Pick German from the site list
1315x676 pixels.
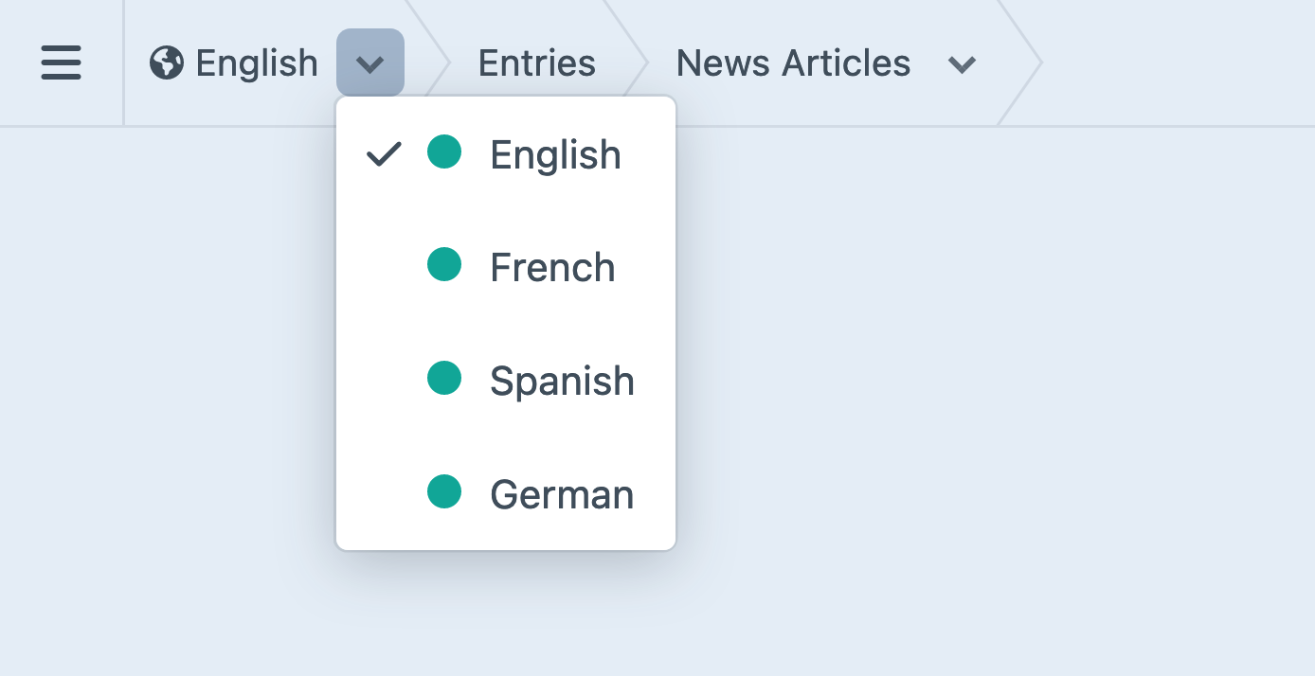pos(562,495)
